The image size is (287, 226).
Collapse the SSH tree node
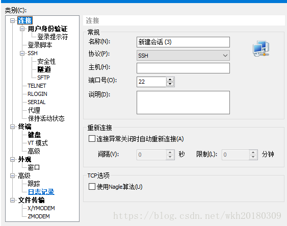pos(22,53)
